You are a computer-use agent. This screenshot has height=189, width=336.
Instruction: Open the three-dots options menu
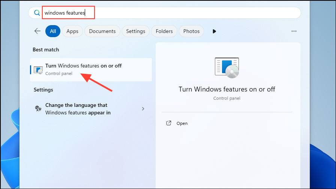[294, 31]
